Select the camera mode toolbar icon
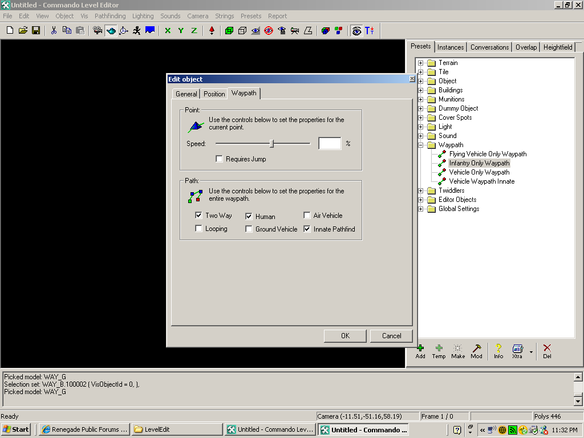Screen dimensions: 584x438 click(x=98, y=31)
